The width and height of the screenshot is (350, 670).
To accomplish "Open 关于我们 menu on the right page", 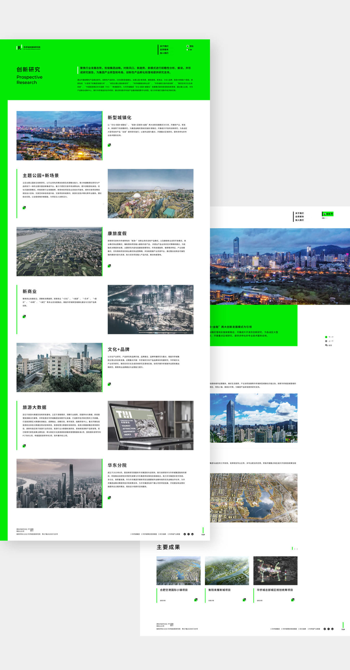I will coord(299,213).
